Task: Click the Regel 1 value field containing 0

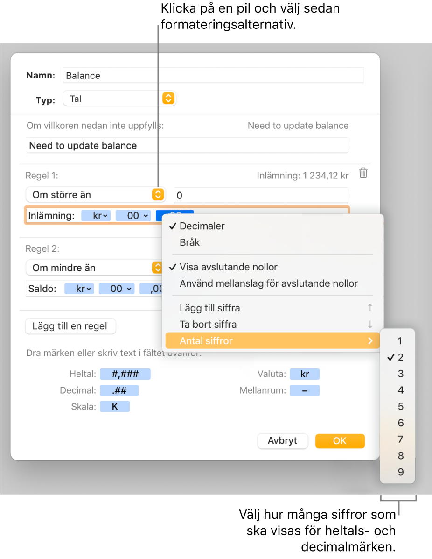Action: [x=261, y=195]
